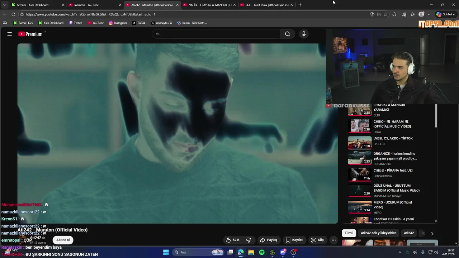459x258 pixels.
Task: Play OĞUZ ÜNAL - UNUTTUM SANDIM video
Action: pyautogui.click(x=391, y=190)
